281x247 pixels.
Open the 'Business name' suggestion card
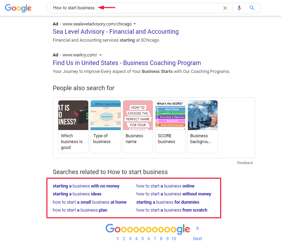[138, 127]
